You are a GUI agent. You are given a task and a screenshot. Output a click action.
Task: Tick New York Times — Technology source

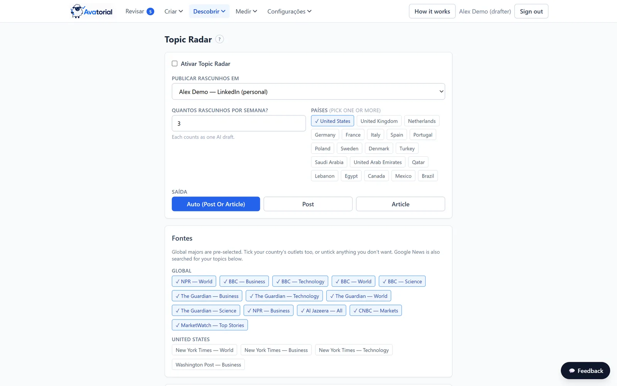coord(354,350)
